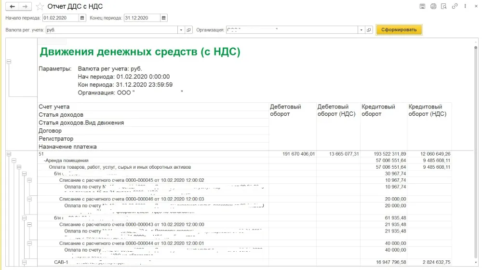Viewport: 482px width, 270px height.
Task: Collapse the Аренда помещения group
Action: point(14,161)
